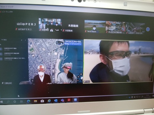The width and height of the screenshot is (154, 115).
Task: Open Windows Start menu
Action: 2,102
